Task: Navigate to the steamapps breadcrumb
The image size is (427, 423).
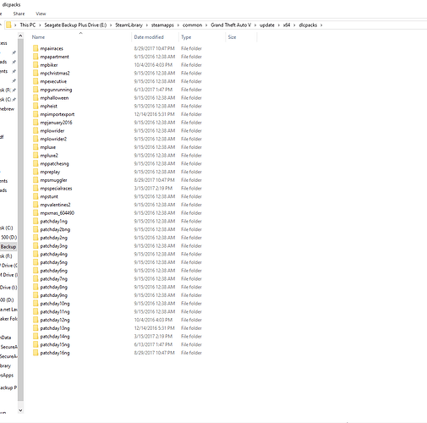Action: point(162,25)
